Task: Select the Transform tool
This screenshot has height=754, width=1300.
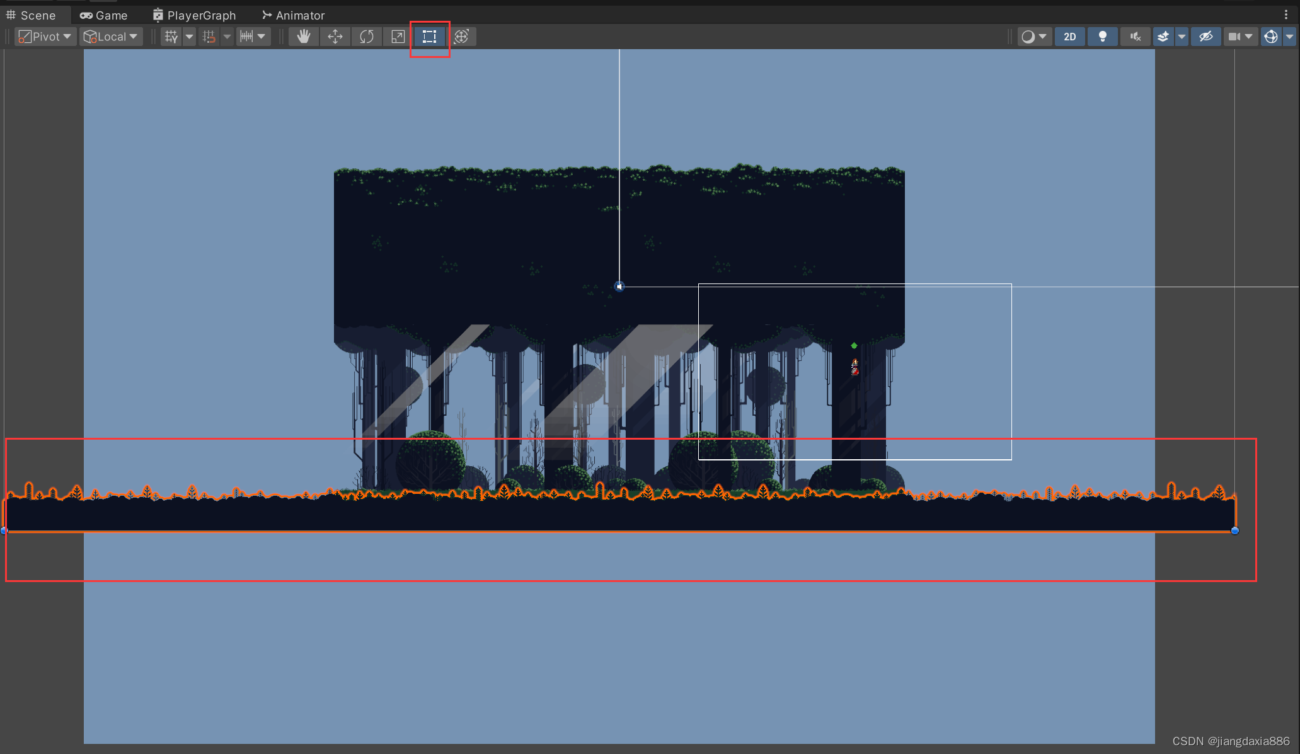Action: pyautogui.click(x=461, y=37)
